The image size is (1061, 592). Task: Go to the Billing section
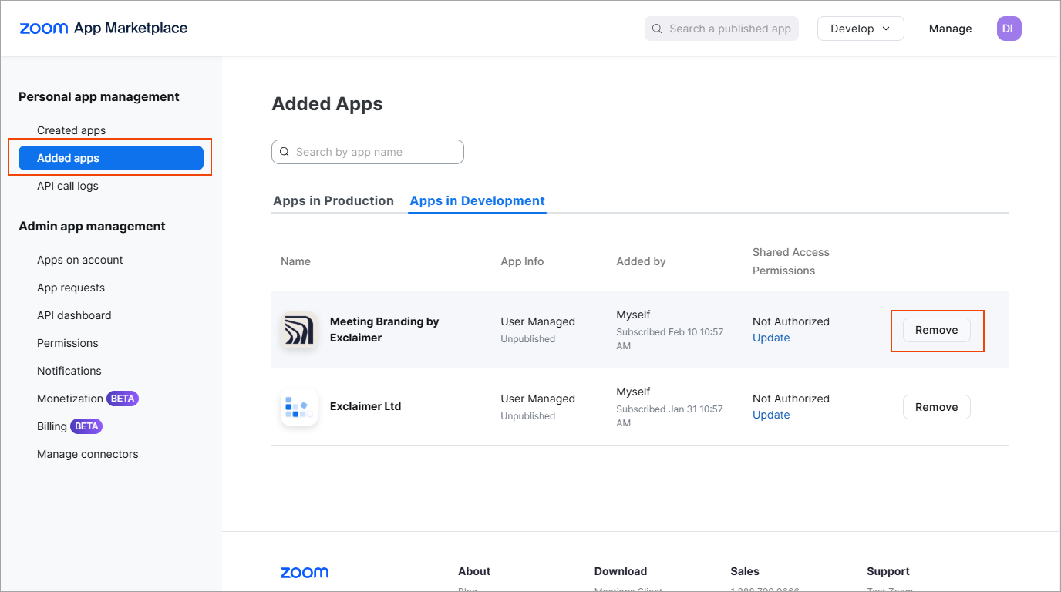click(x=51, y=425)
